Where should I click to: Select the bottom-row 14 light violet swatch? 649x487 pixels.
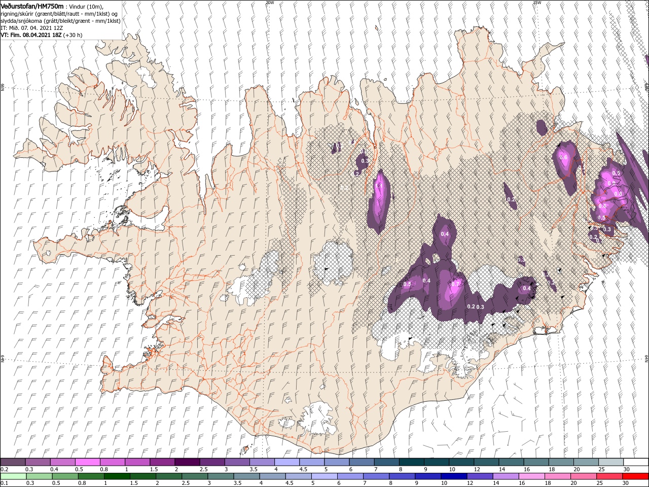(506, 476)
